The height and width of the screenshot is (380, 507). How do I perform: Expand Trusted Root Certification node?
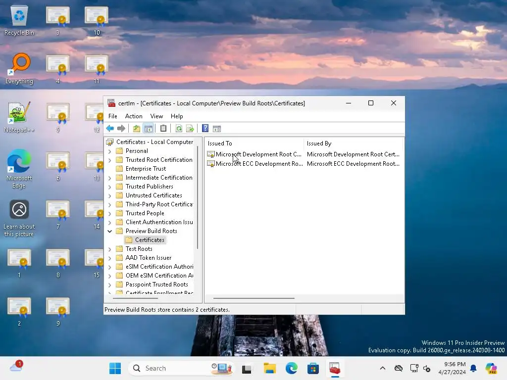click(109, 160)
